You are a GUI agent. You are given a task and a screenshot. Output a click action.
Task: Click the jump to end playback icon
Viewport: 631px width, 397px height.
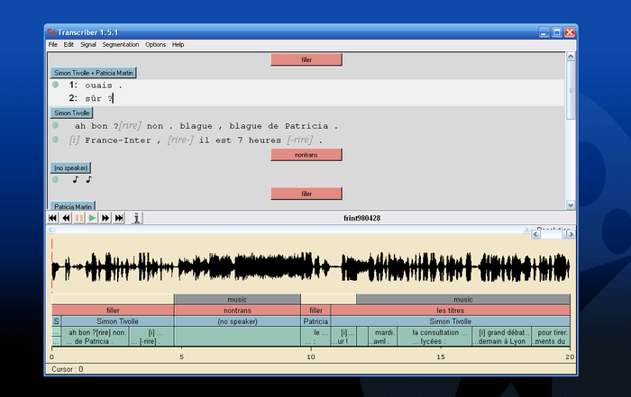click(119, 218)
